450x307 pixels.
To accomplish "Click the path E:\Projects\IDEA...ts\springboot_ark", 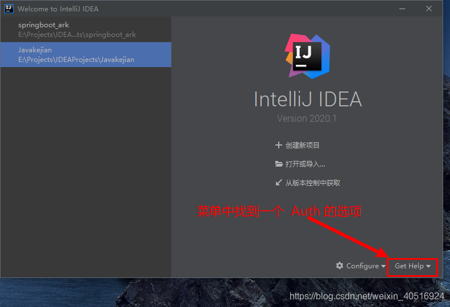I will click(x=77, y=35).
